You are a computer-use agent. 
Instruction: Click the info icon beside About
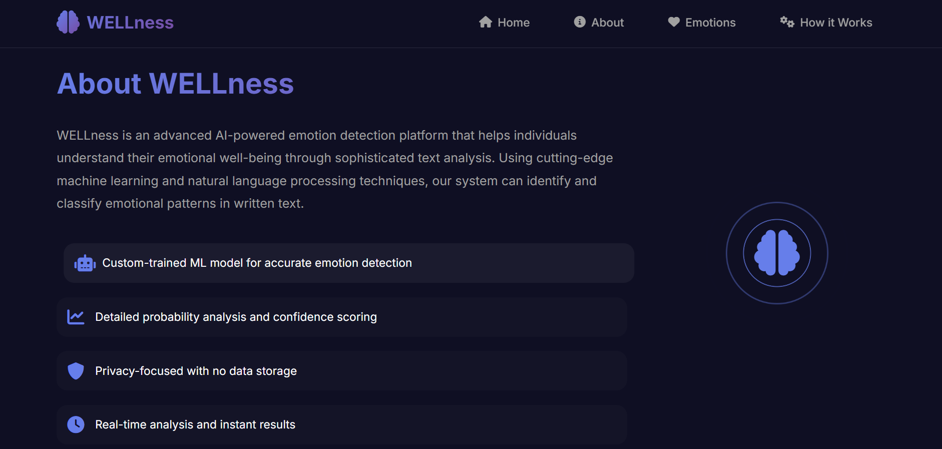(579, 22)
